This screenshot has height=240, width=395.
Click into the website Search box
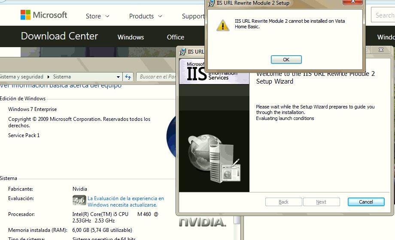tap(383, 15)
